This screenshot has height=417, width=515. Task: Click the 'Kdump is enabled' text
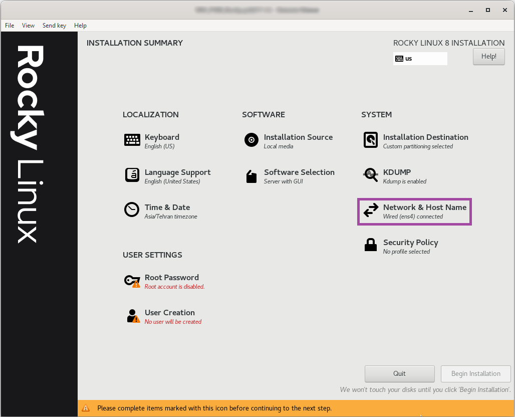coord(405,181)
